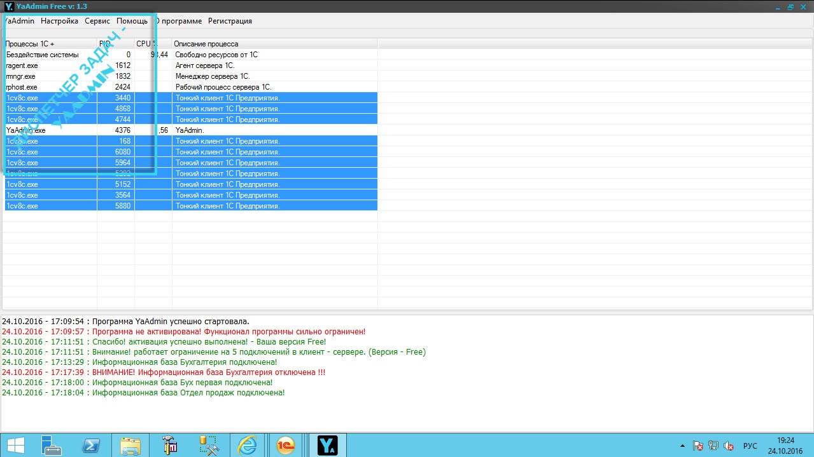Open the Action Center flag icon
Screen dimensions: 814x457
698,446
